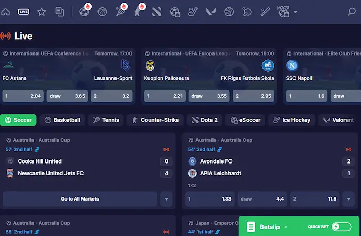Open favorites star icon

point(42,12)
